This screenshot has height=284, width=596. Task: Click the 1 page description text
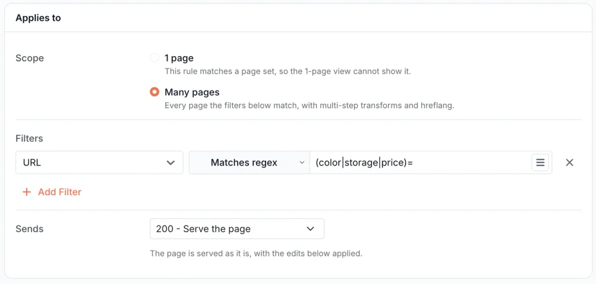(288, 71)
